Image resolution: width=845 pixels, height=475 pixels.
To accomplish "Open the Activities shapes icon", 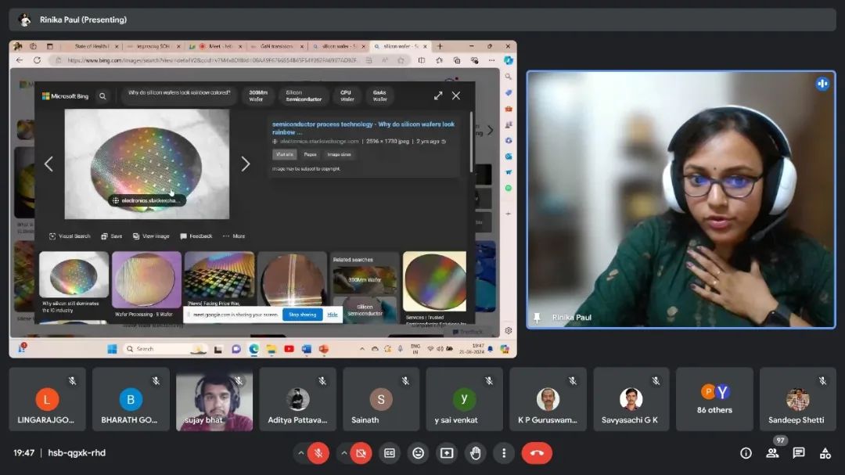I will (x=825, y=453).
